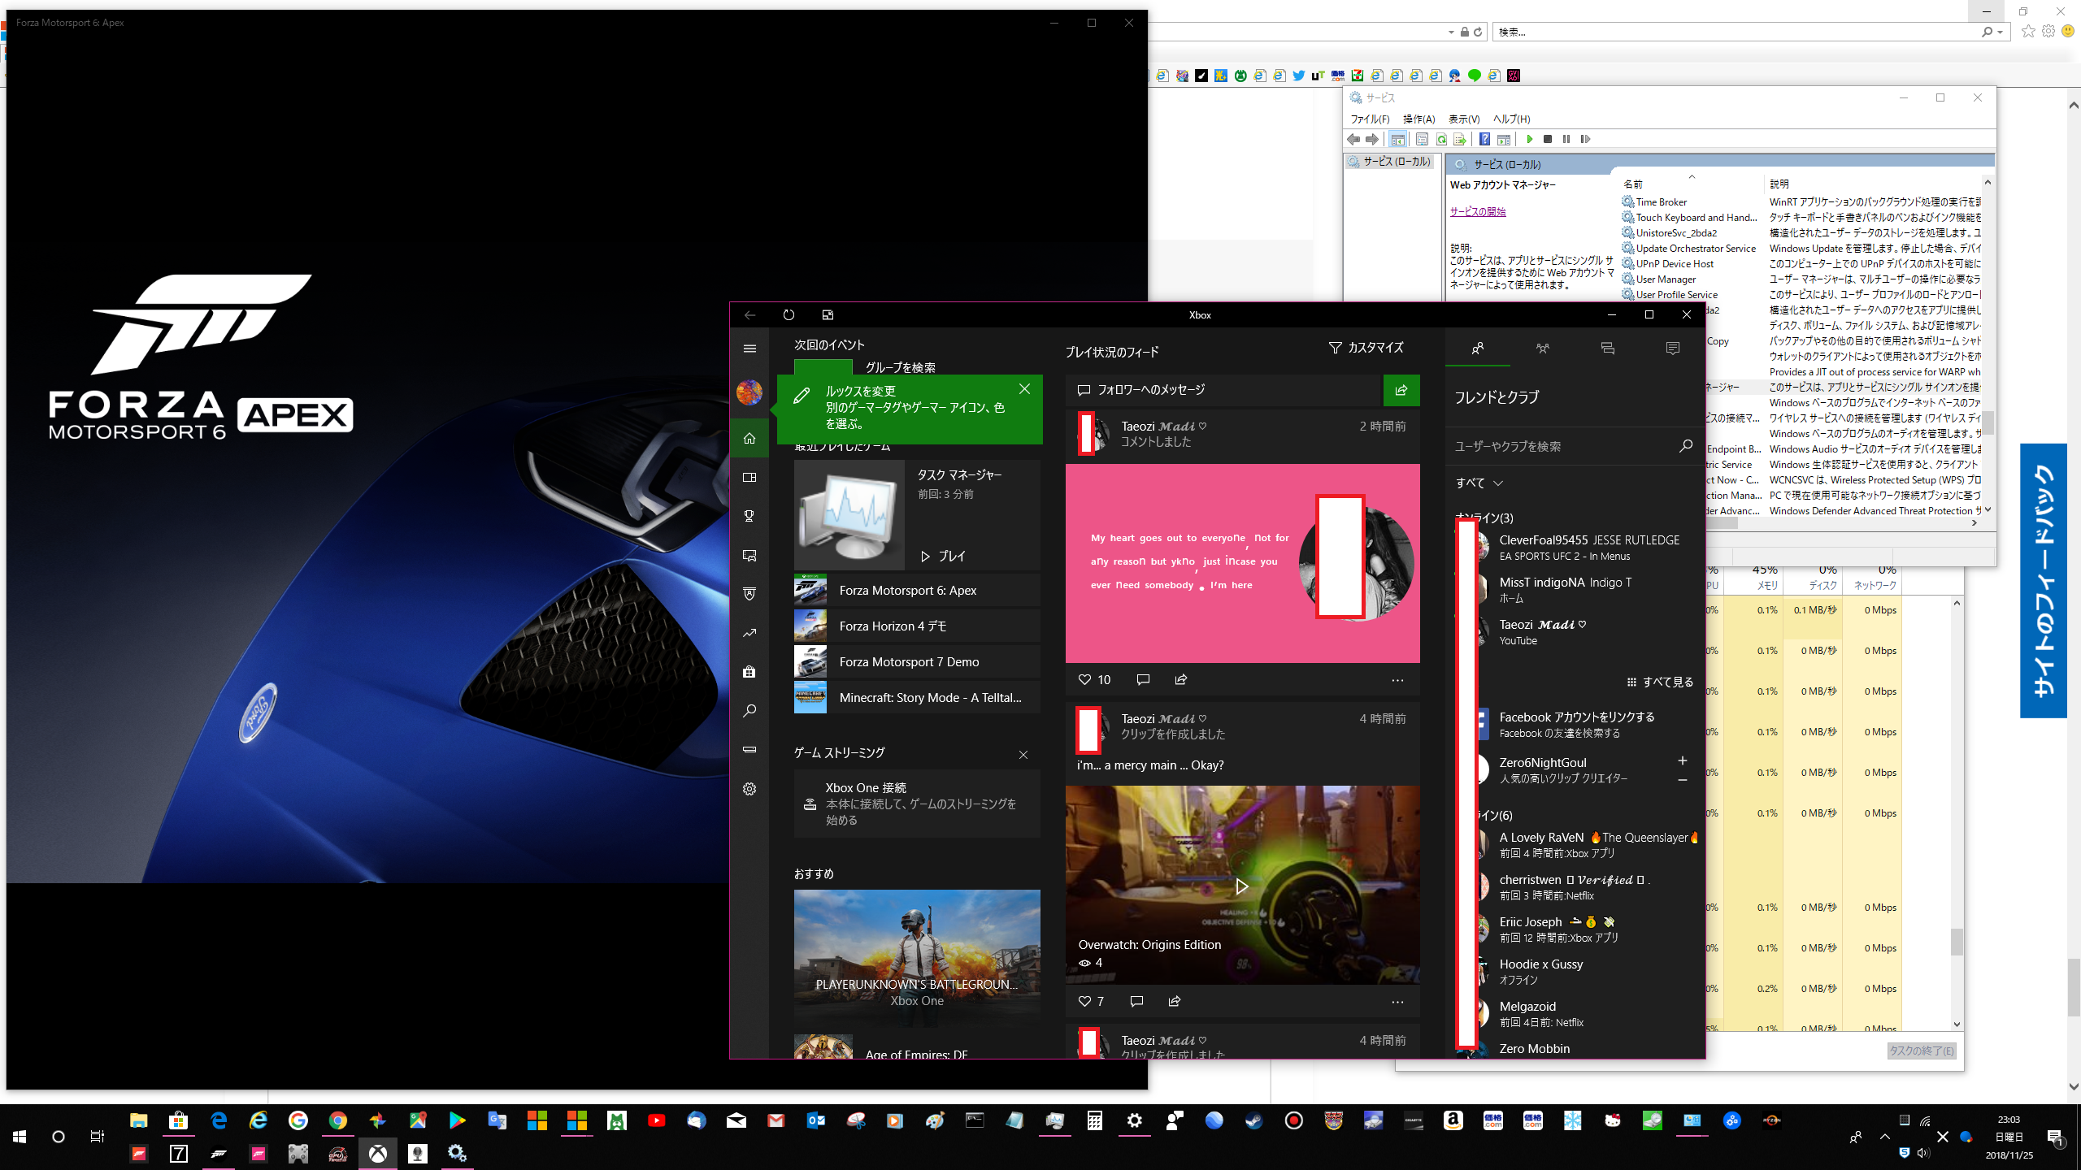Click the Xbox back arrow

pyautogui.click(x=749, y=315)
